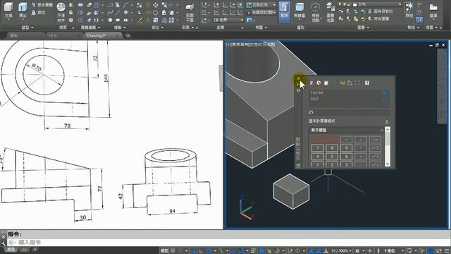Open a new drawing tab with plus
This screenshot has height=254, width=451.
128,36
